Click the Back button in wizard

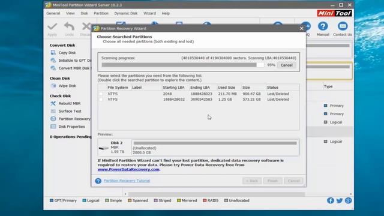click(x=252, y=181)
